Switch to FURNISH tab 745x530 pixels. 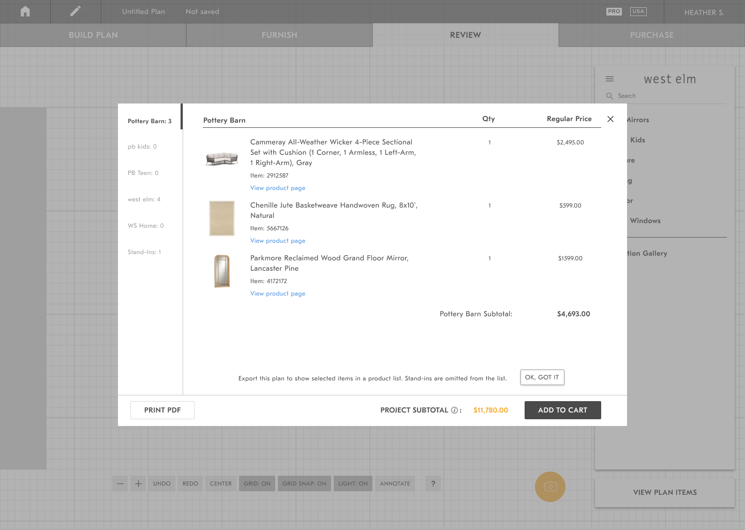pyautogui.click(x=279, y=35)
